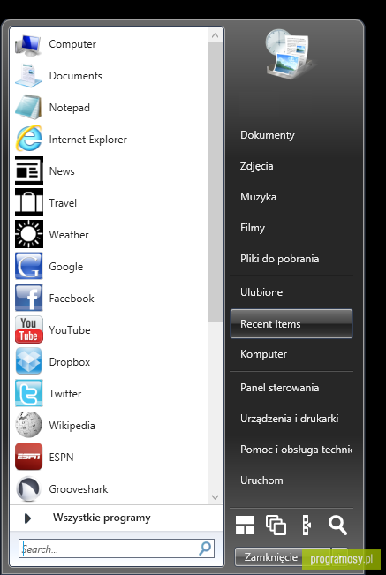Viewport: 386px width, 575px height.
Task: Launch Internet Explorer from its icon
Action: [x=28, y=139]
